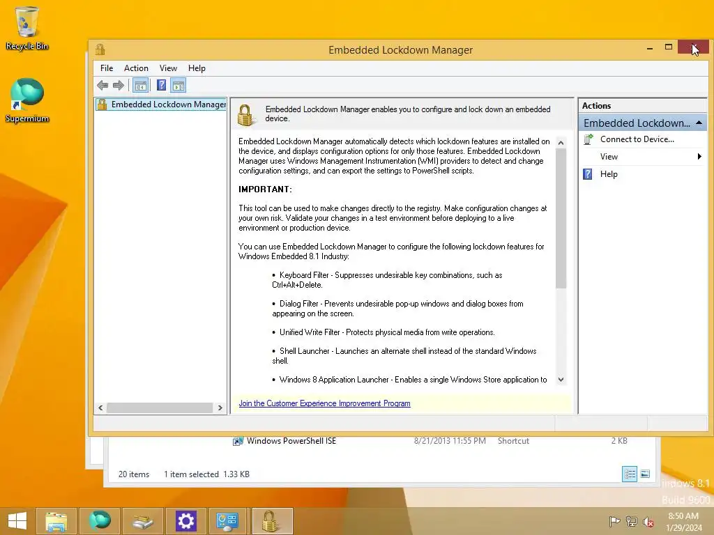Click the tree pane scroll left arrow

(100, 408)
